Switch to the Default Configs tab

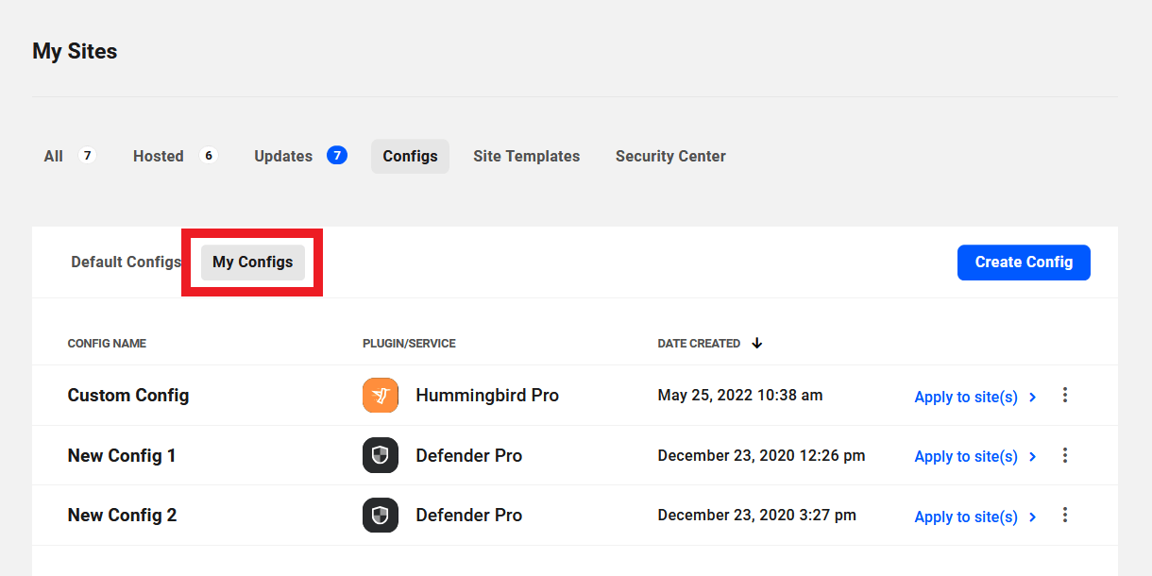(126, 262)
